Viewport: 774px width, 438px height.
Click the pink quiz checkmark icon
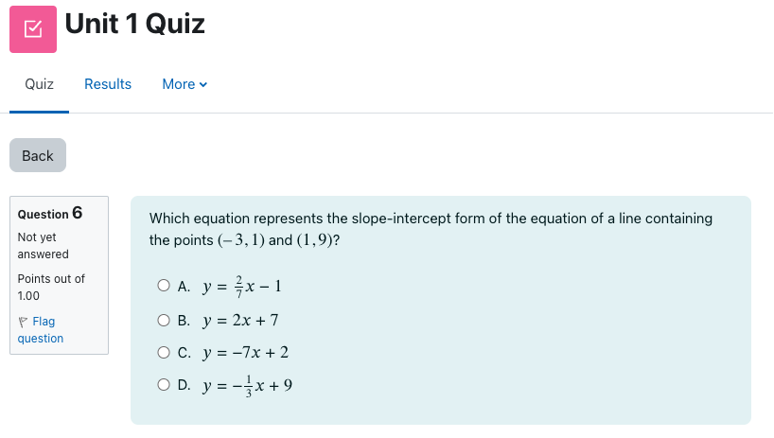coord(33,28)
